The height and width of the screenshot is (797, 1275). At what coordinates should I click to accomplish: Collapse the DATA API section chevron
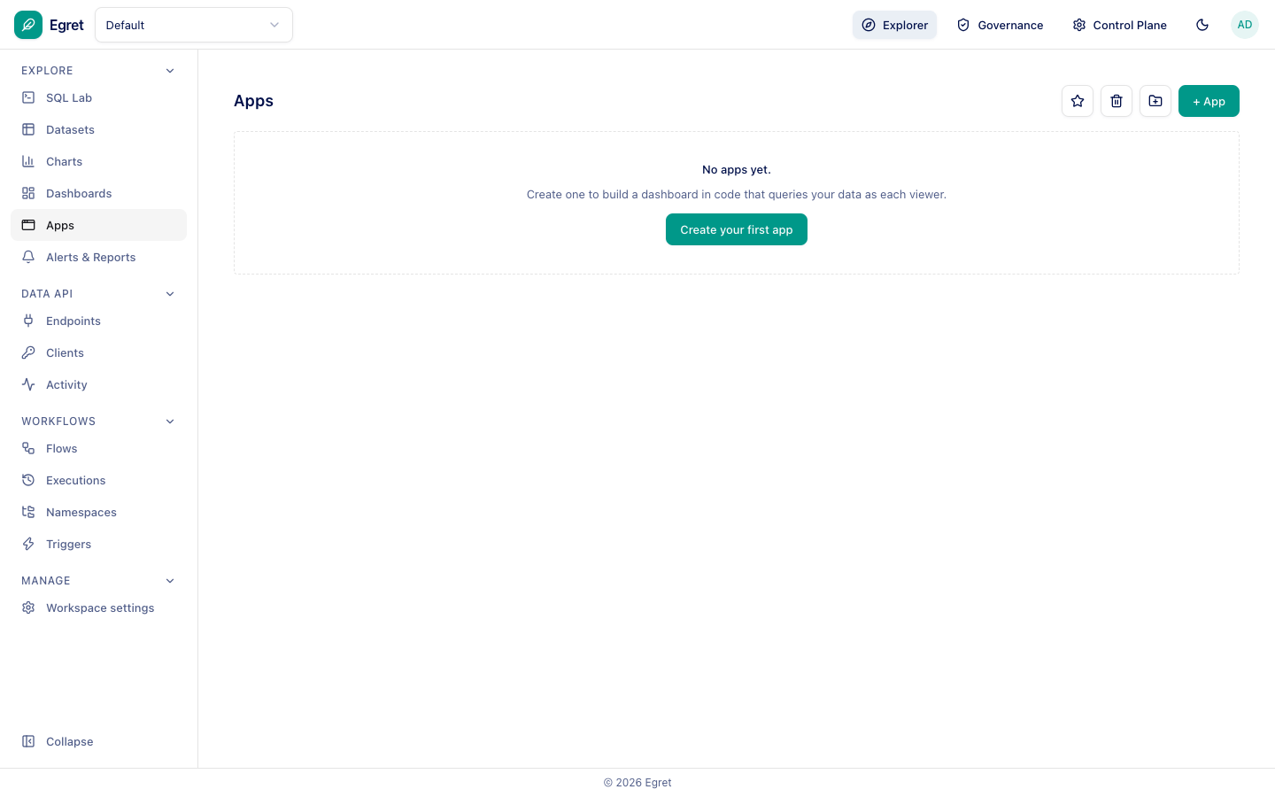pyautogui.click(x=170, y=294)
